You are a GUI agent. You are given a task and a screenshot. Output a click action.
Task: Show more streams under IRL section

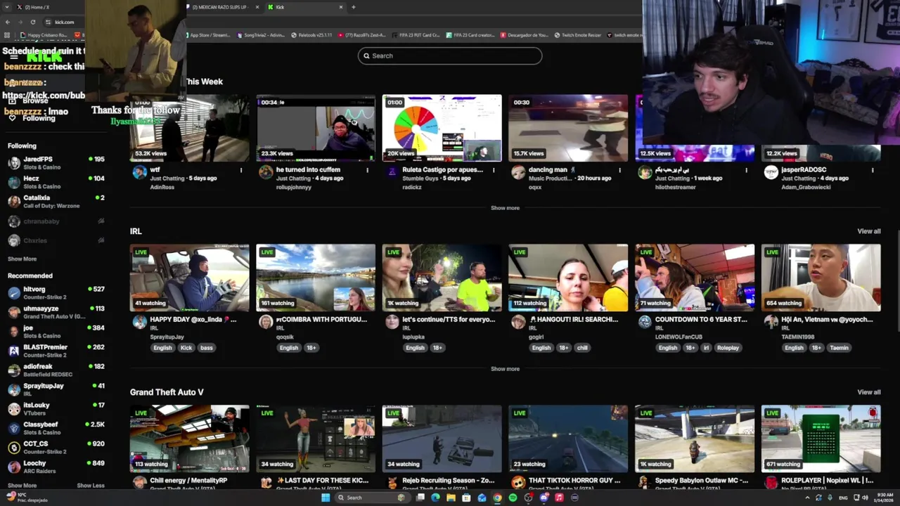pos(505,369)
